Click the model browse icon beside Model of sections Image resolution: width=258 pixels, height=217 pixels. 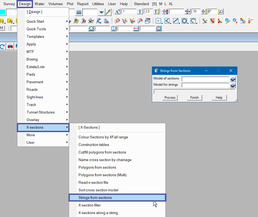click(x=233, y=79)
